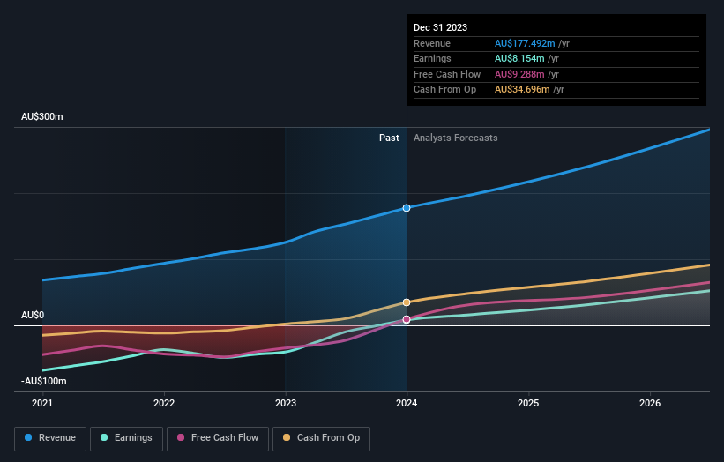Viewport: 724px width, 462px height.
Task: Select the blue Revenue data point at 2024
Action: click(x=407, y=208)
